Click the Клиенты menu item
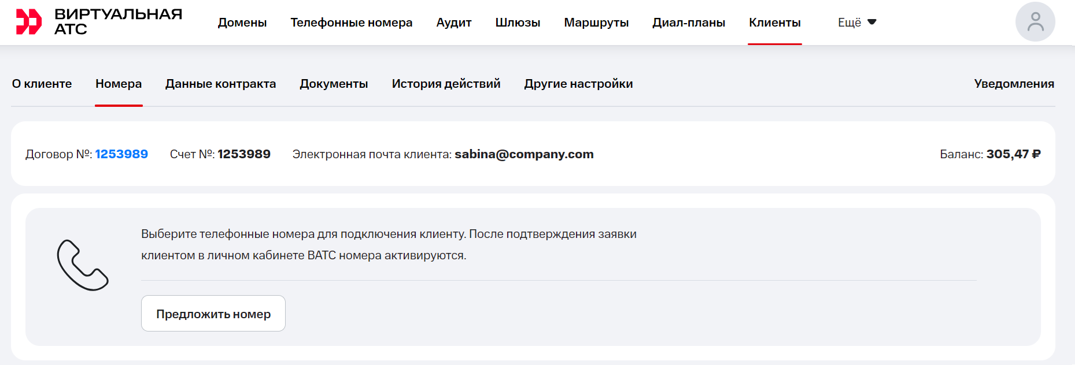Screen dimensions: 1075x365 (774, 23)
